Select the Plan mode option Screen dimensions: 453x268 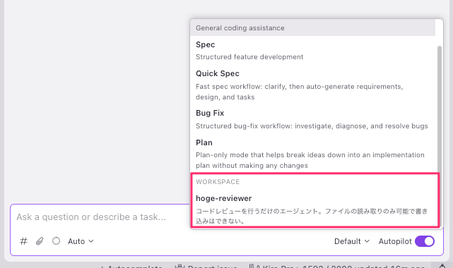pyautogui.click(x=313, y=154)
